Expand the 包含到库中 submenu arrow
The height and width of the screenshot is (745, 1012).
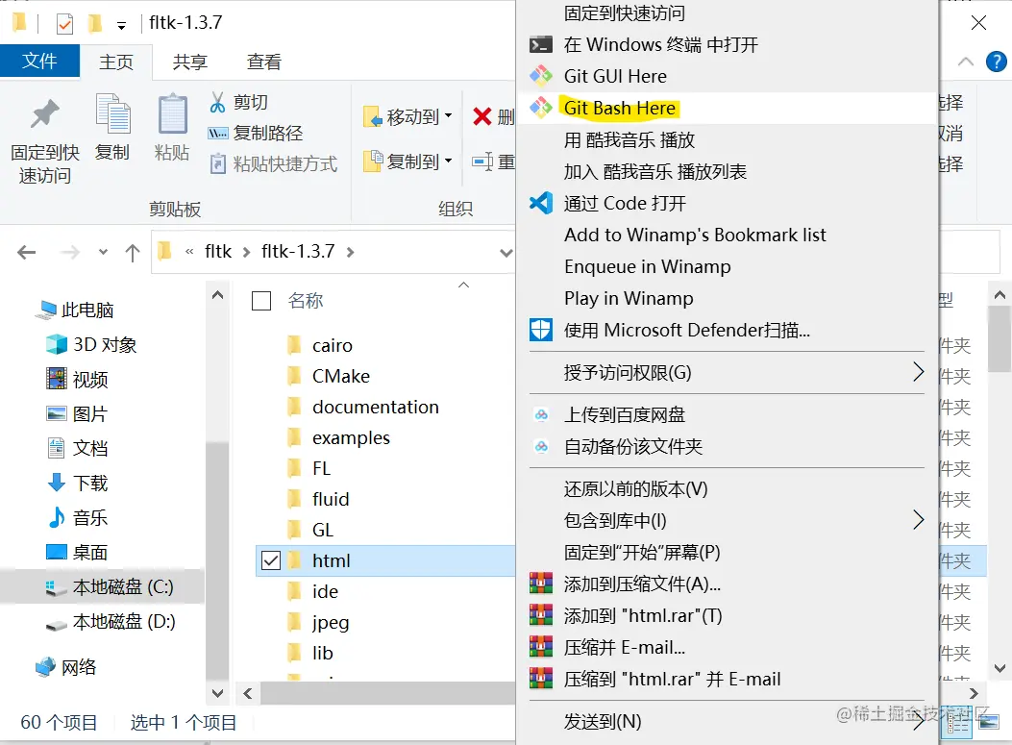(917, 518)
